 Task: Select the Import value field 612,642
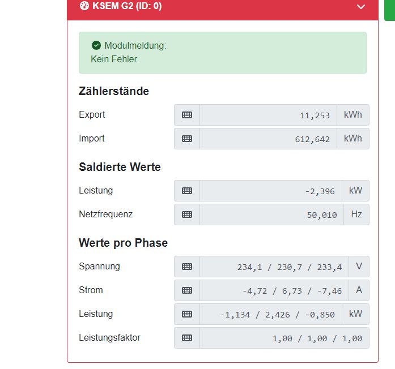268,139
